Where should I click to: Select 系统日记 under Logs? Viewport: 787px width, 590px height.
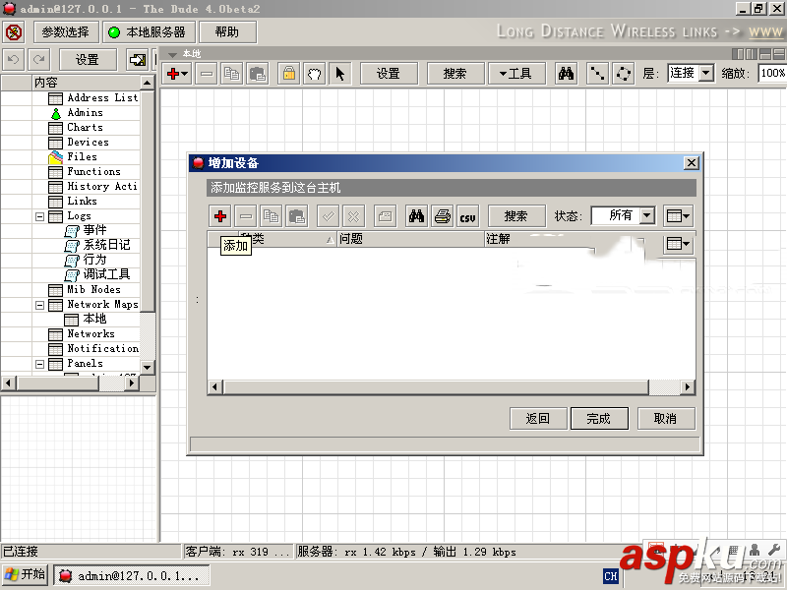(x=97, y=245)
